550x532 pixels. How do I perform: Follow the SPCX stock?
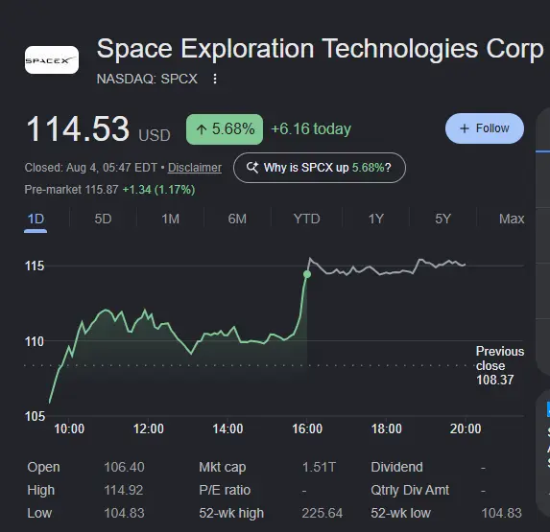coord(485,128)
